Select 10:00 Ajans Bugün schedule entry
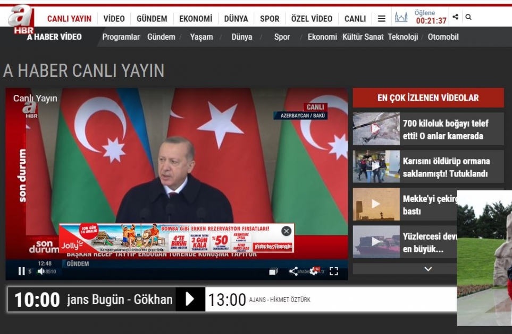 pyautogui.click(x=92, y=299)
